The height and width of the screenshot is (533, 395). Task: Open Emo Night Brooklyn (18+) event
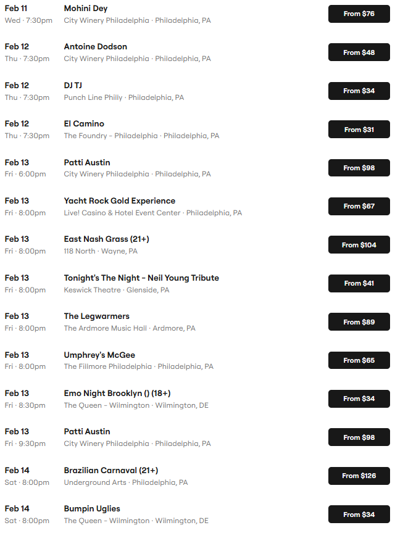click(117, 394)
